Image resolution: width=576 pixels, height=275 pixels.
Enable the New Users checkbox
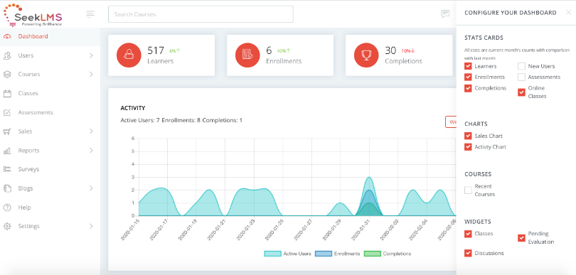coord(522,67)
